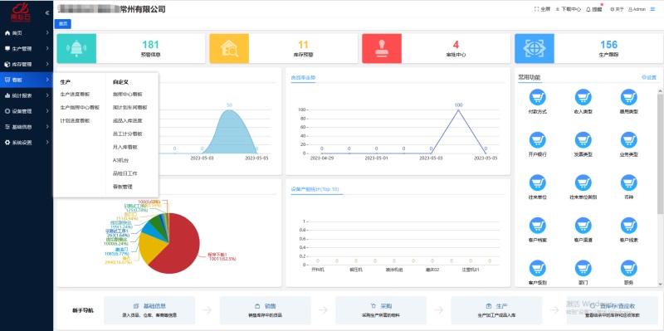Open 生产进度看板 from flyout menu
The image size is (664, 331).
pos(75,95)
